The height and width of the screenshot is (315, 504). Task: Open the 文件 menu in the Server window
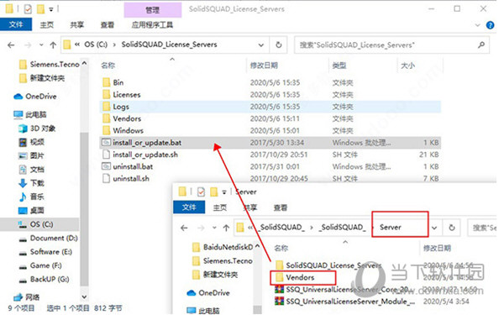(189, 207)
